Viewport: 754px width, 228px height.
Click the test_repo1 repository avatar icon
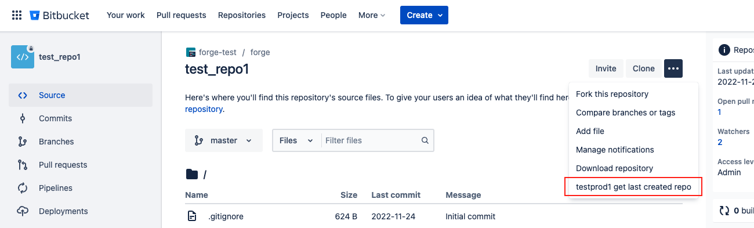click(23, 57)
